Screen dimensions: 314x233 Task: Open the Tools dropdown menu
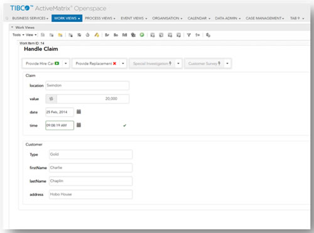click(x=18, y=35)
